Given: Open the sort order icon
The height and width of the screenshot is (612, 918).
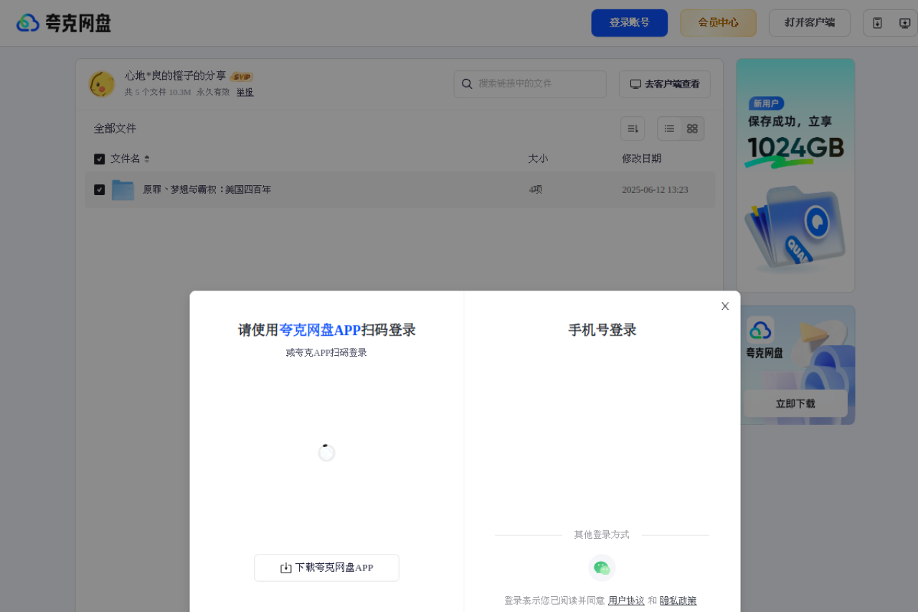Looking at the screenshot, I should [x=632, y=128].
